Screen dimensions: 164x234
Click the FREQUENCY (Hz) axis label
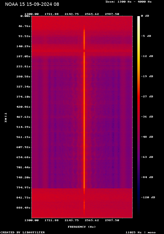(x=82, y=227)
